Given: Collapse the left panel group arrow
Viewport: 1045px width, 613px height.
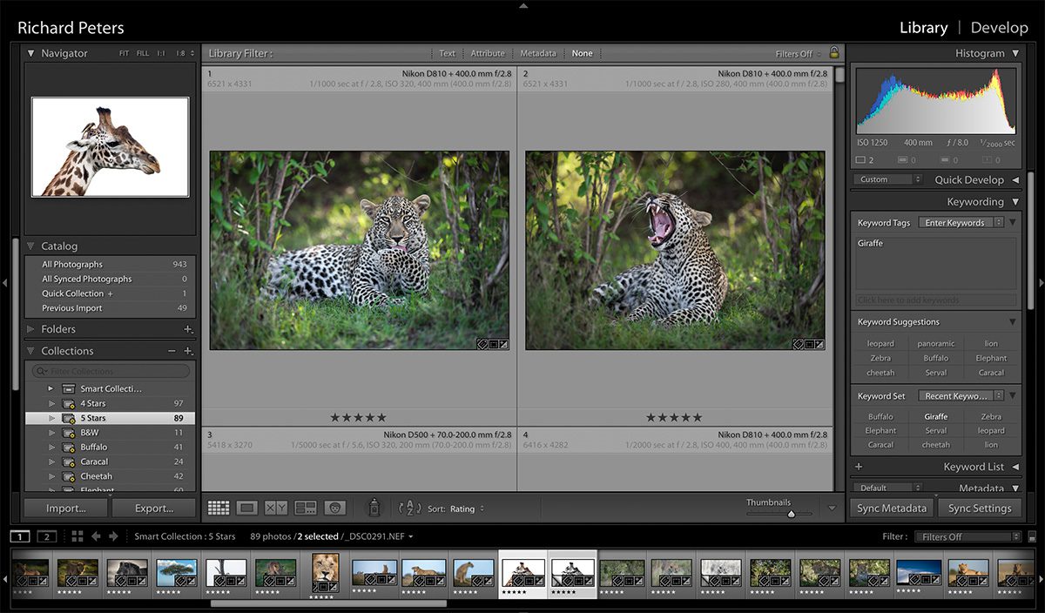Looking at the screenshot, I should pos(4,282).
